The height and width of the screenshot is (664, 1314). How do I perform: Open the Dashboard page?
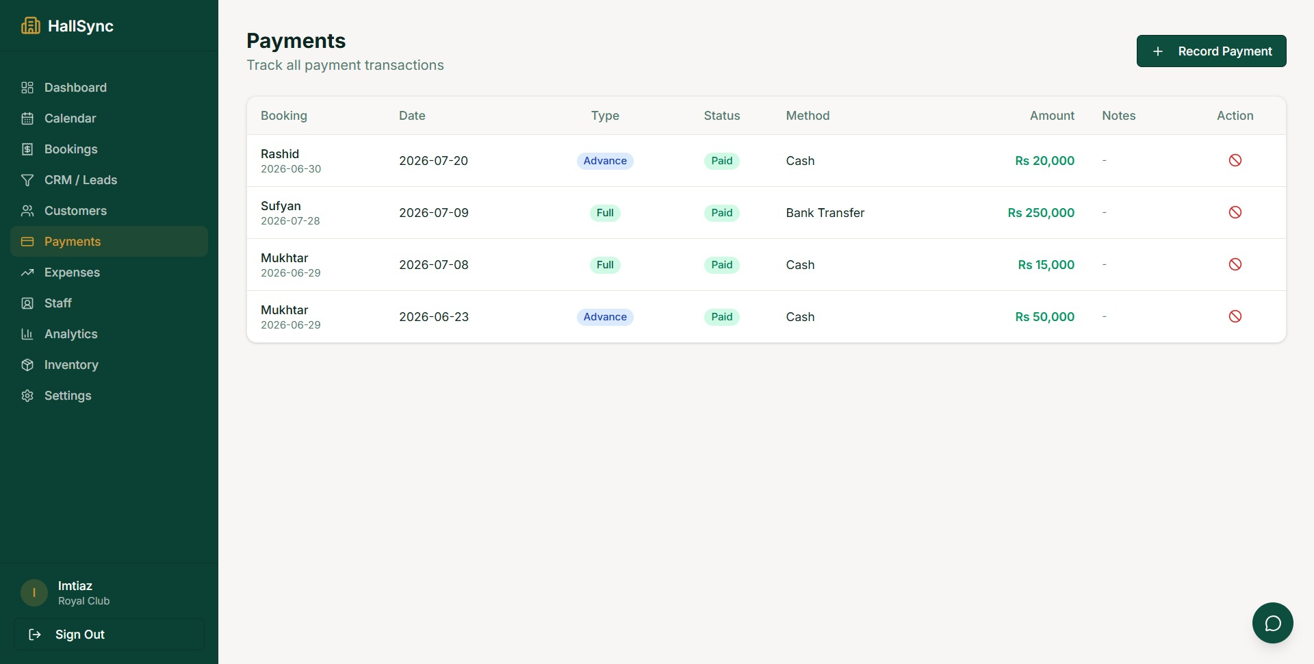tap(109, 88)
